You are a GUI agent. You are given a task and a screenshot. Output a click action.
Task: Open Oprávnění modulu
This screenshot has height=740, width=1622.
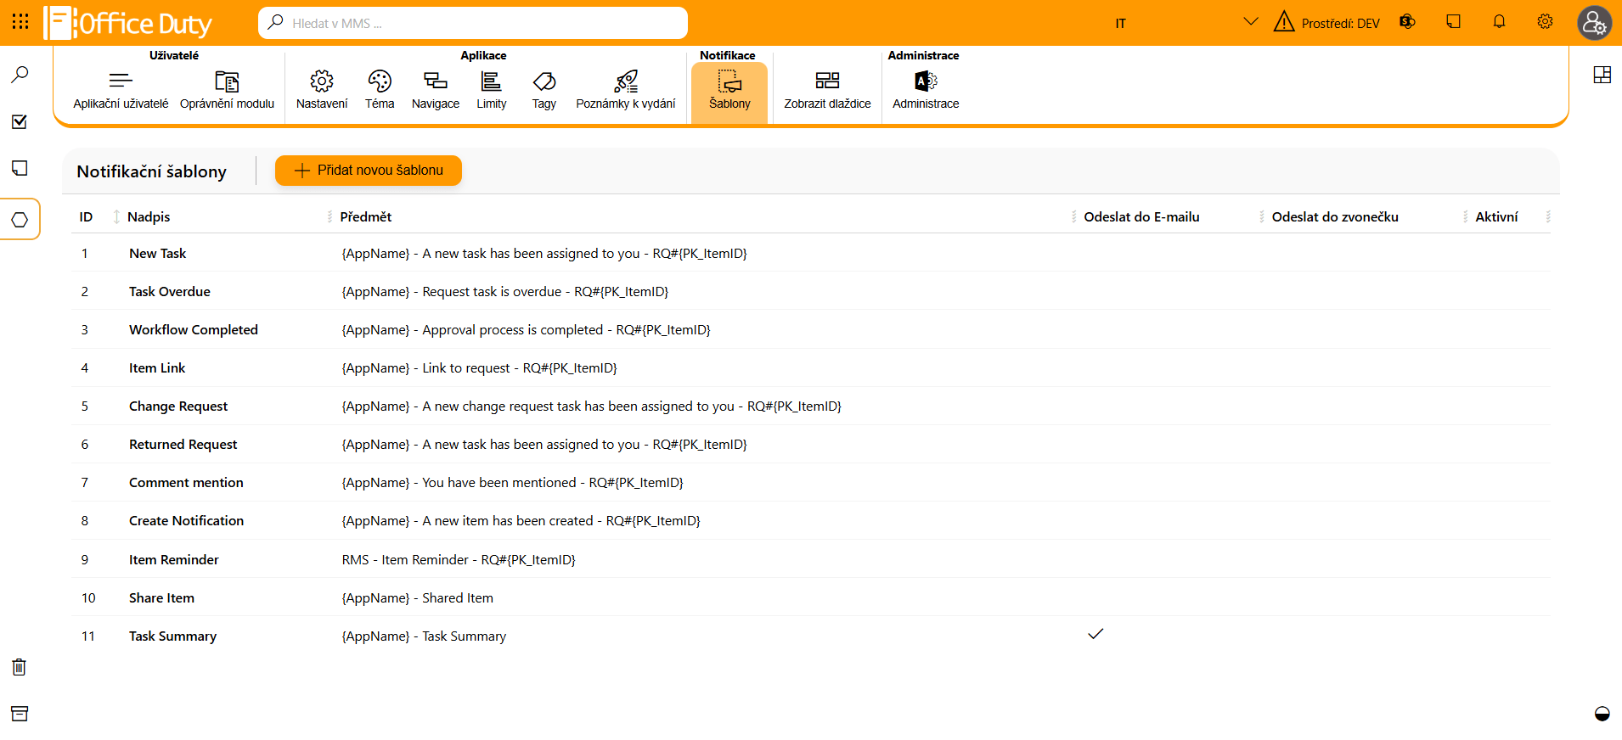coord(227,90)
